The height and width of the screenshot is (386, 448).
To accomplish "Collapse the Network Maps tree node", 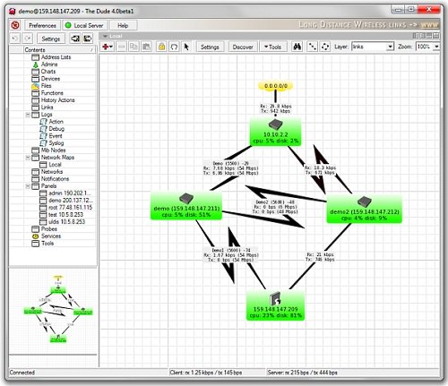I will (x=28, y=158).
